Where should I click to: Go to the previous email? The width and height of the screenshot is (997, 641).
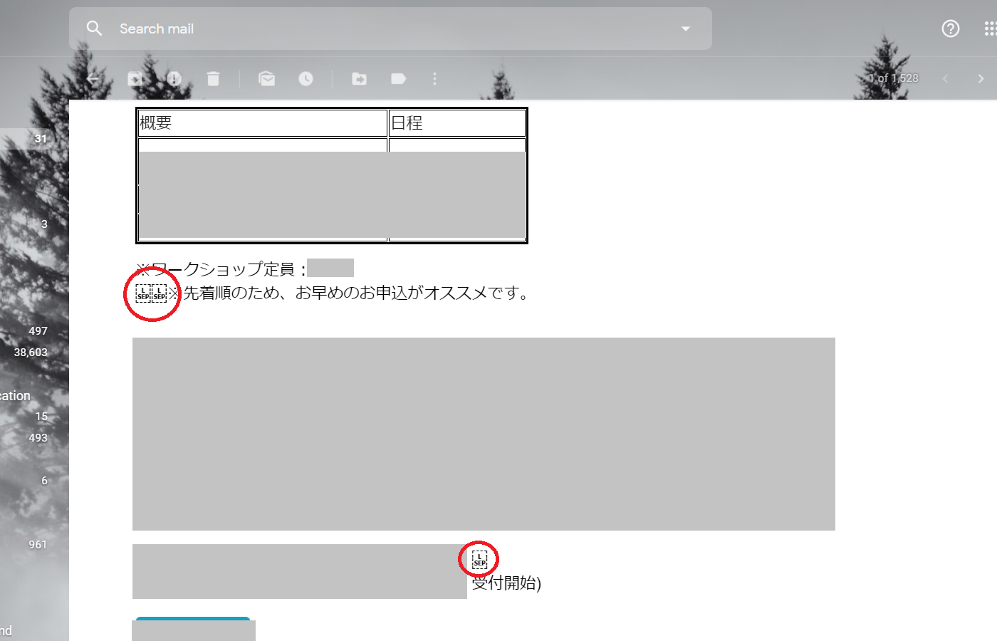point(945,78)
